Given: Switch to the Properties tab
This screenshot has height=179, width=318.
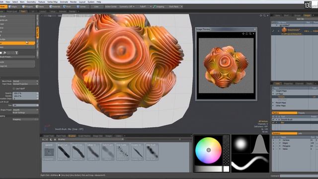Looking at the screenshot, I should pyautogui.click(x=288, y=84).
